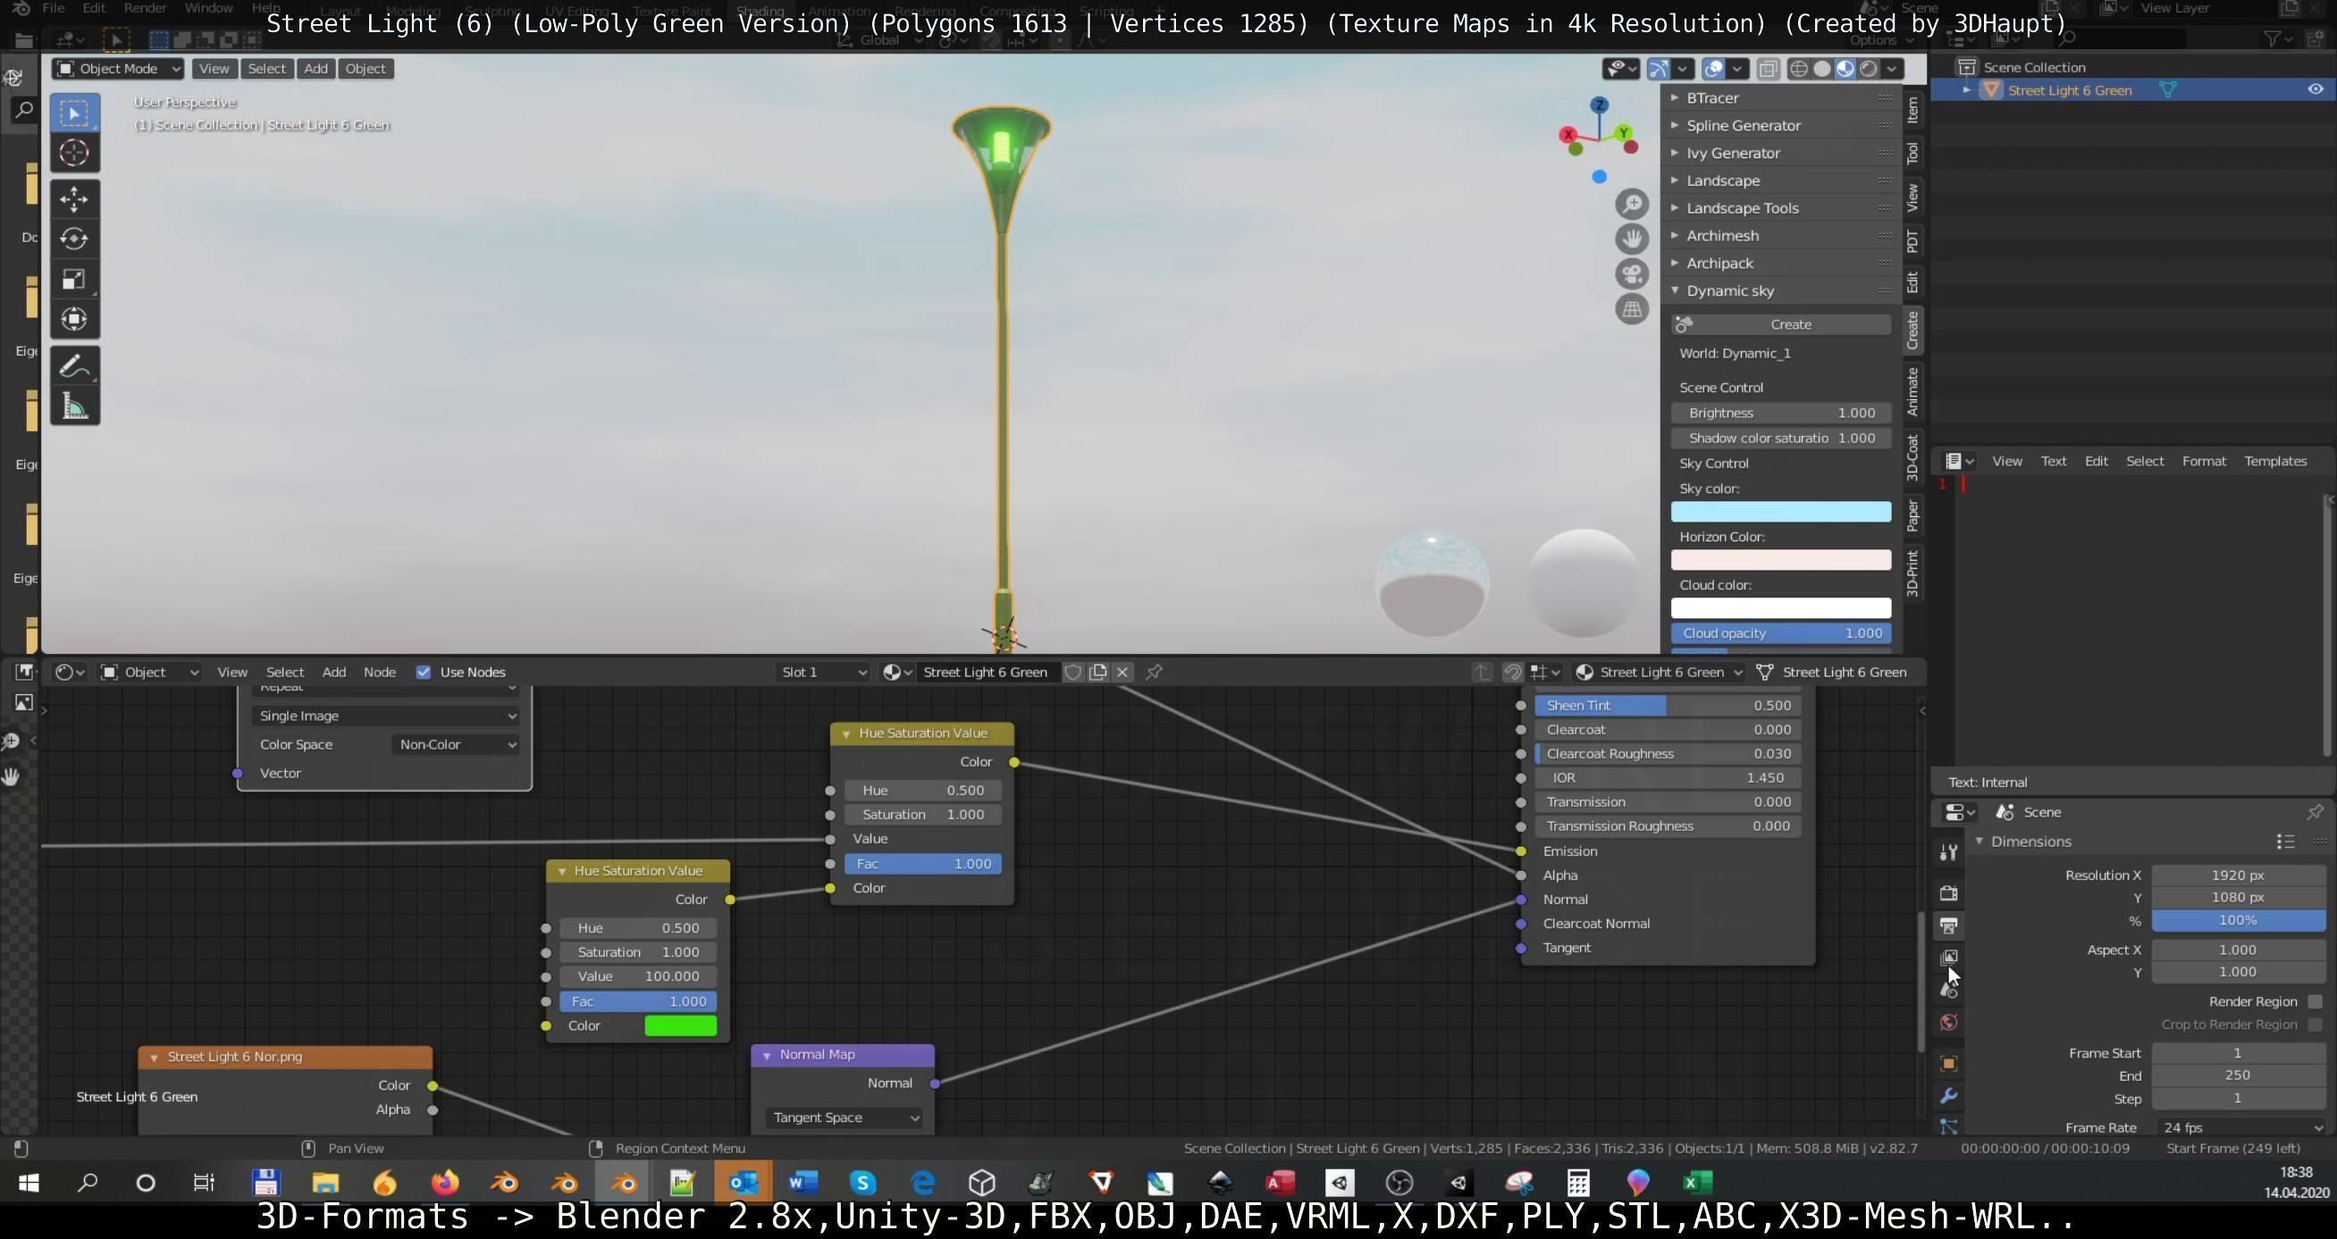This screenshot has width=2337, height=1239.
Task: Open the text editor Templates menu
Action: point(2274,461)
